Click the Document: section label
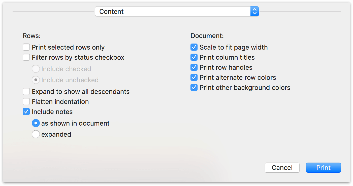 click(207, 36)
